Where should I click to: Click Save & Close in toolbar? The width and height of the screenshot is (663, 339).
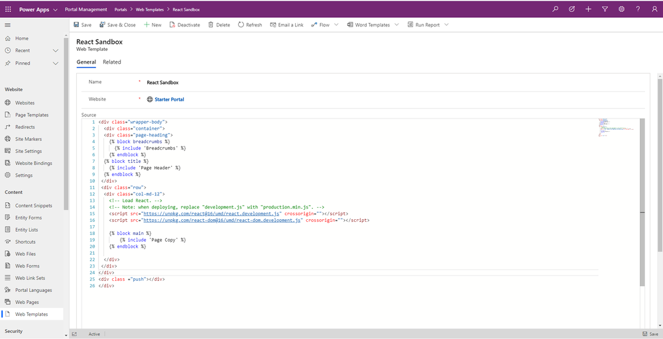click(117, 25)
